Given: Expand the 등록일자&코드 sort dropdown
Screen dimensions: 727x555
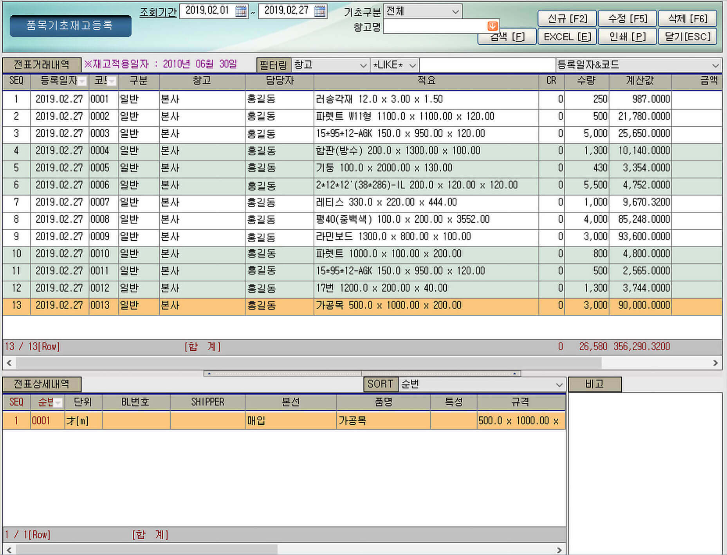Looking at the screenshot, I should pyautogui.click(x=715, y=65).
